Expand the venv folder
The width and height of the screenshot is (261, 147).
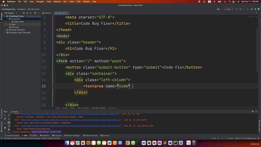[x=7, y=24]
